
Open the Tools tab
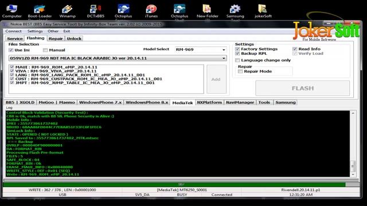point(264,102)
